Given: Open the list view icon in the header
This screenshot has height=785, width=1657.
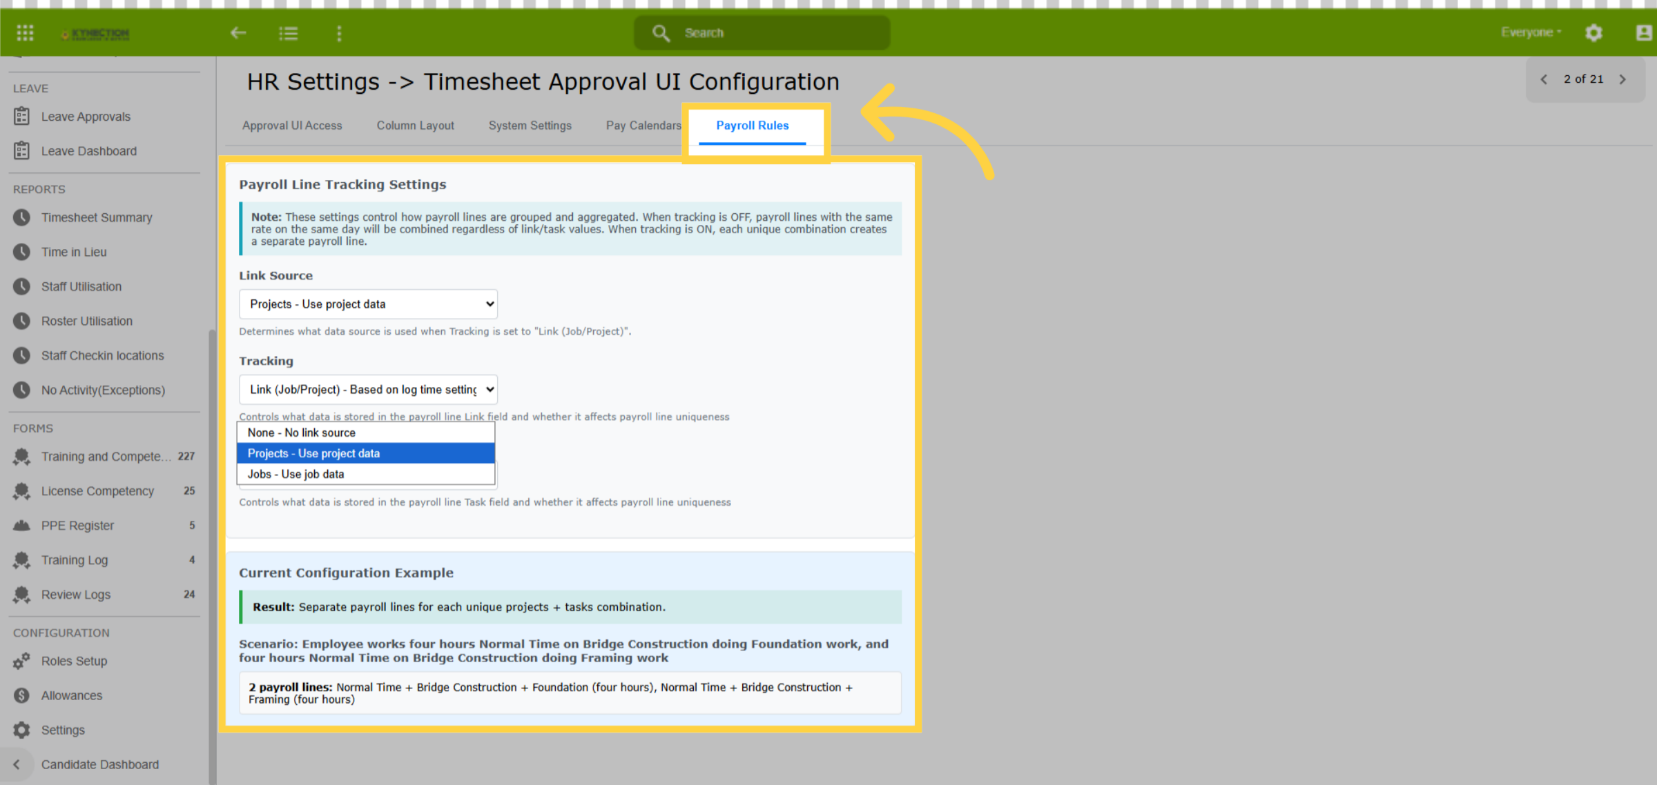Looking at the screenshot, I should click(x=289, y=32).
